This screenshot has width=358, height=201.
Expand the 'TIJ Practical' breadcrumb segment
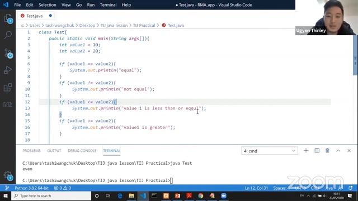(144, 25)
